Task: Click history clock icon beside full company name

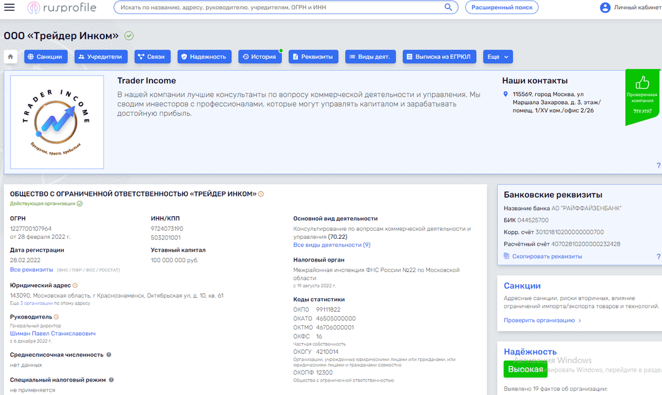Action: (x=261, y=194)
